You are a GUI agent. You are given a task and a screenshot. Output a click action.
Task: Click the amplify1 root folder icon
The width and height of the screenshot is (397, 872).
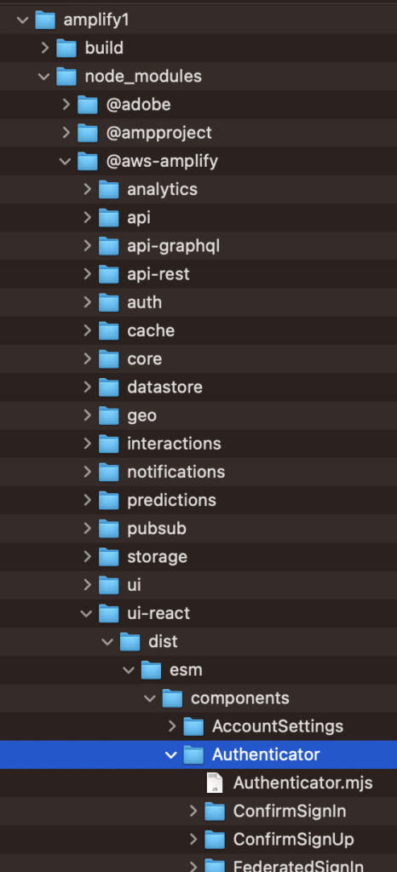45,20
